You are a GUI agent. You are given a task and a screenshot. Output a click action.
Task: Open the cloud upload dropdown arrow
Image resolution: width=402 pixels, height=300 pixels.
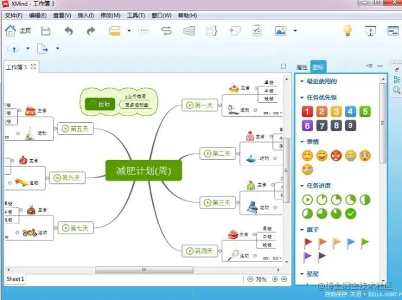point(28,48)
